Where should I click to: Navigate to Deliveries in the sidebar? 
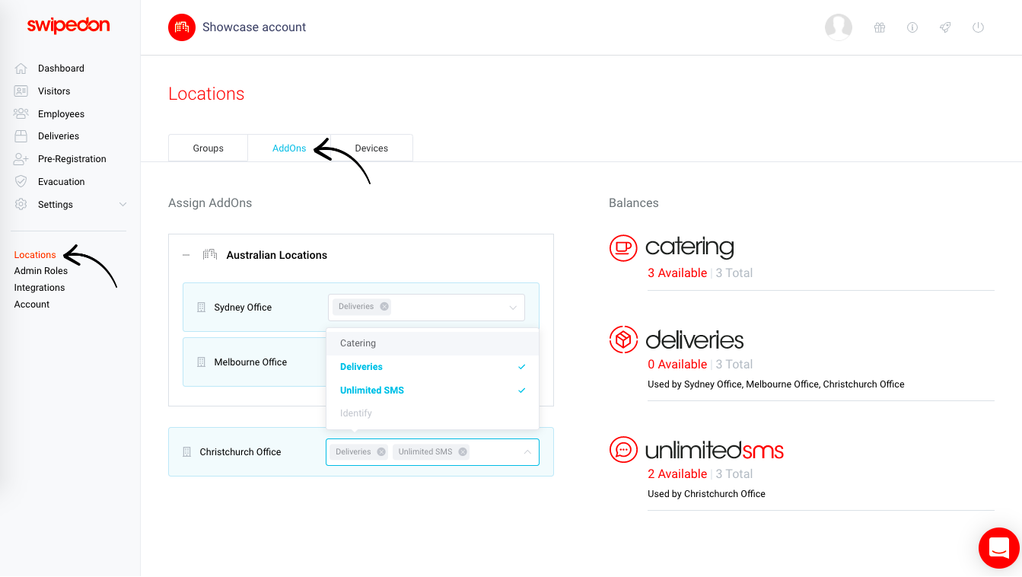[x=59, y=136]
